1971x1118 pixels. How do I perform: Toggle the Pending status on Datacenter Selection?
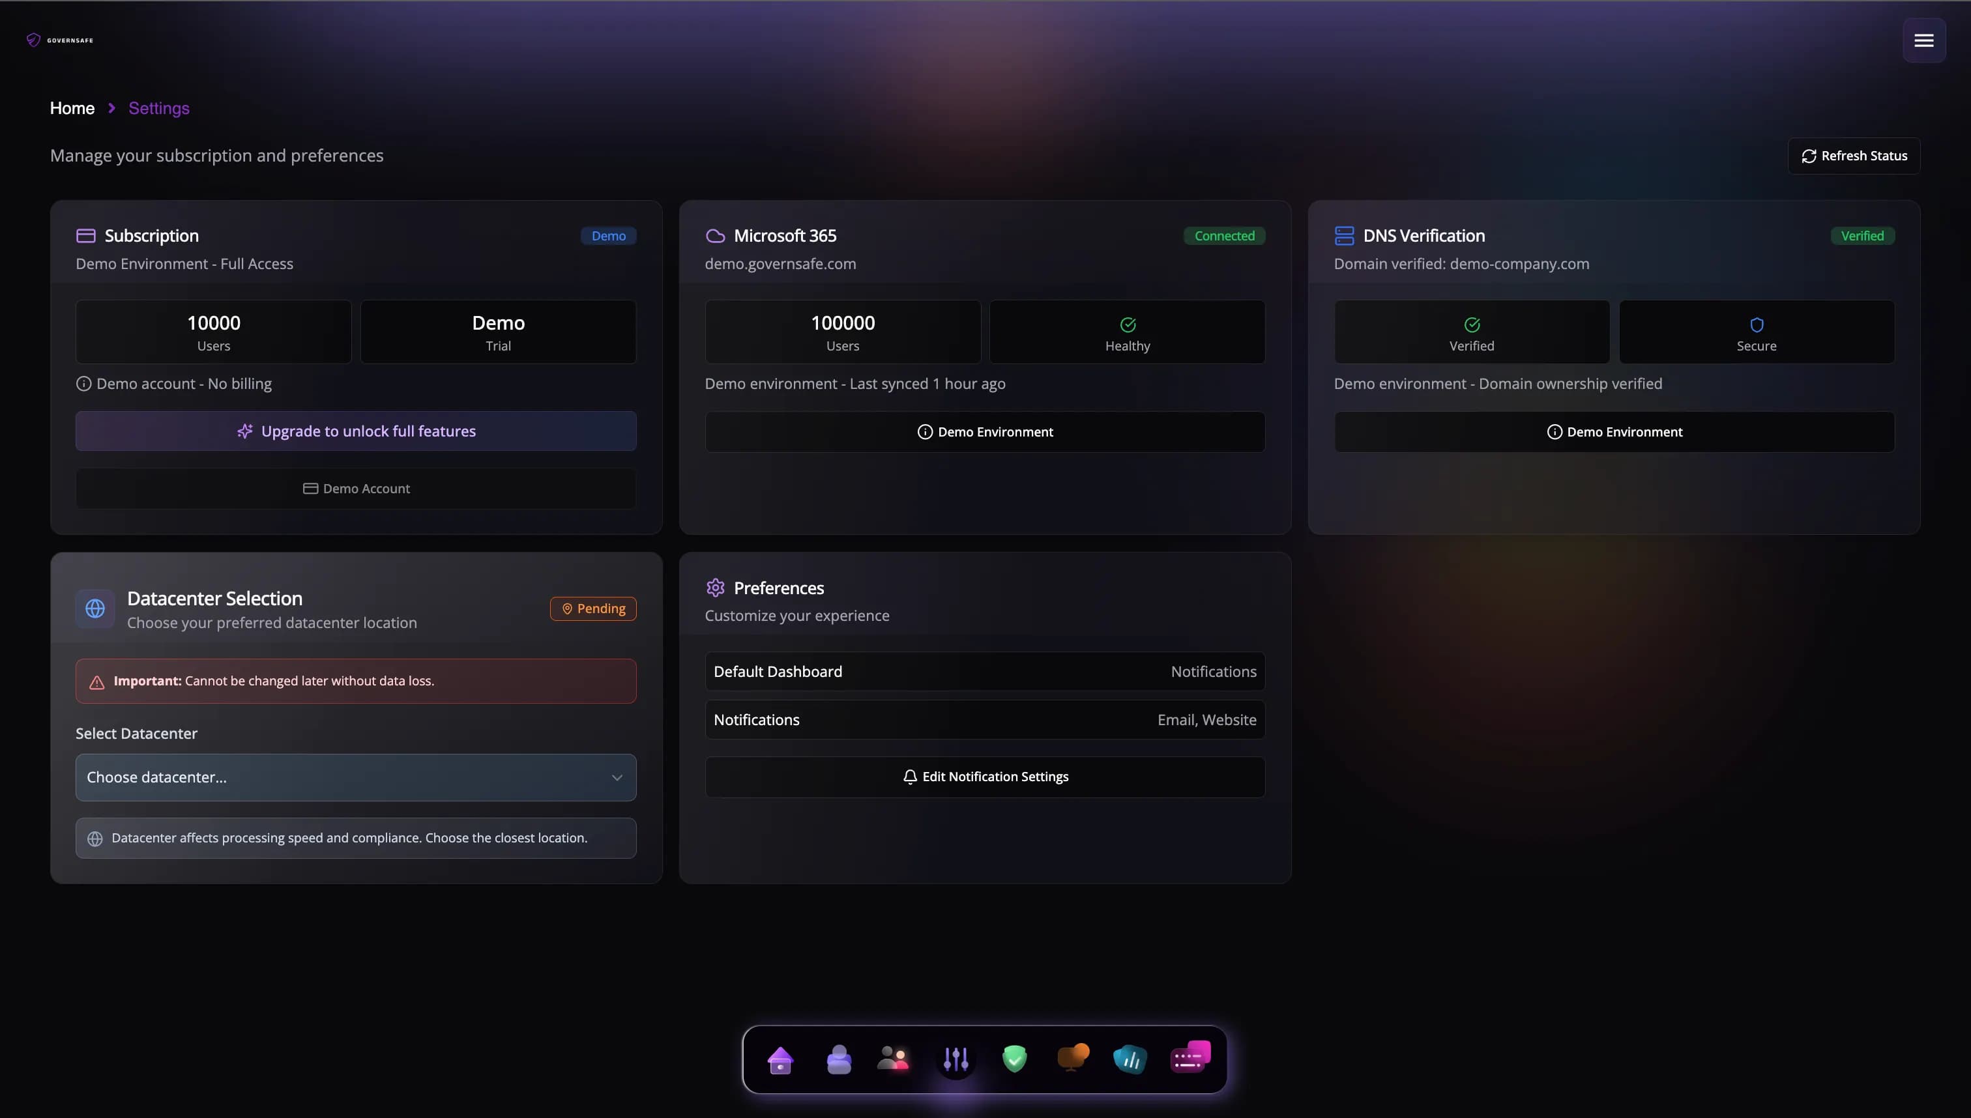click(592, 608)
